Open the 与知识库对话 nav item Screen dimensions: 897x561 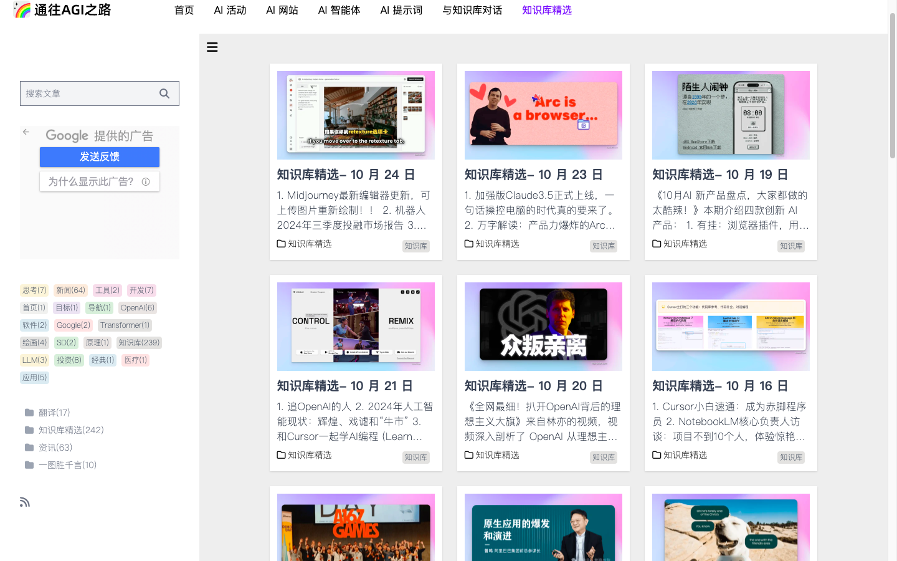472,11
